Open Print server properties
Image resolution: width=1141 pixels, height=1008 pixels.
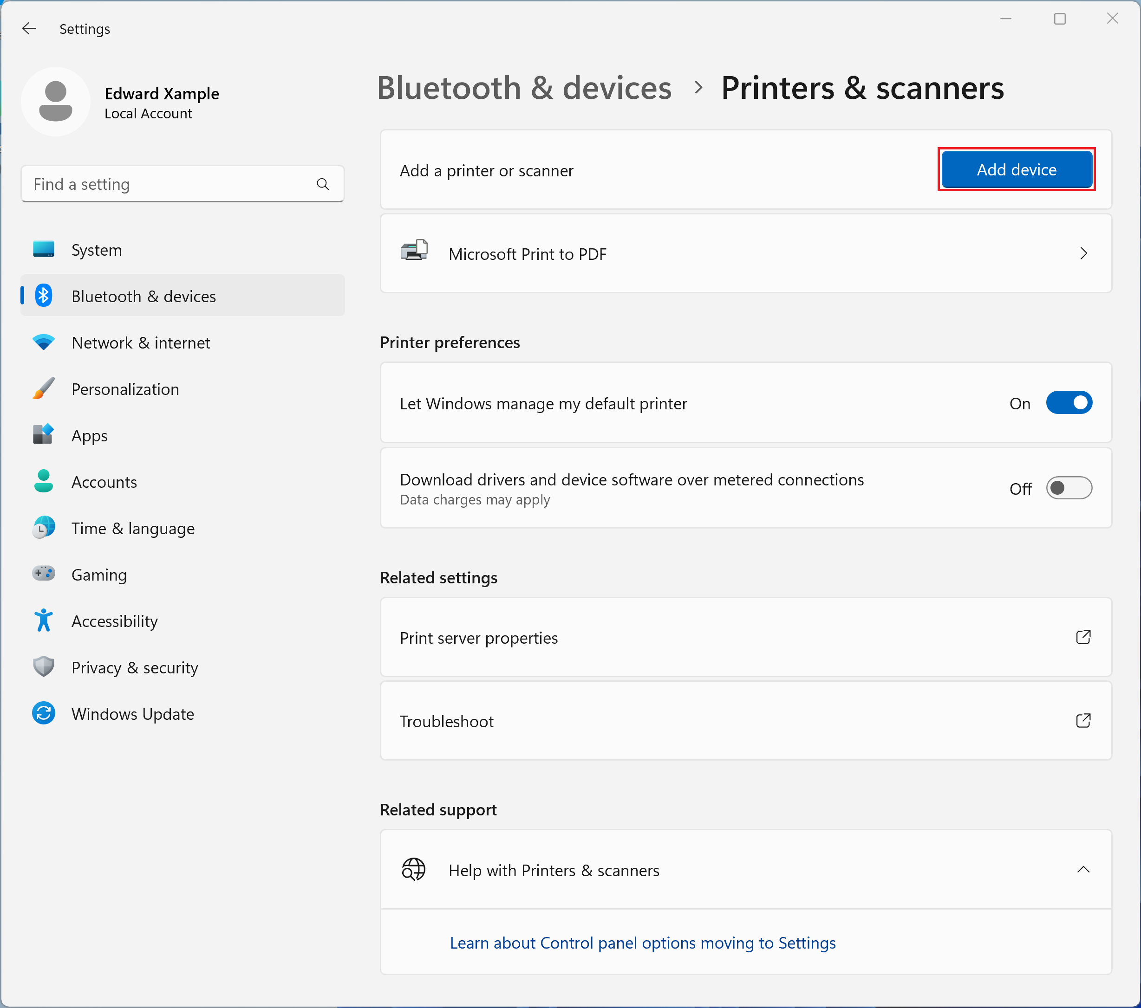746,637
